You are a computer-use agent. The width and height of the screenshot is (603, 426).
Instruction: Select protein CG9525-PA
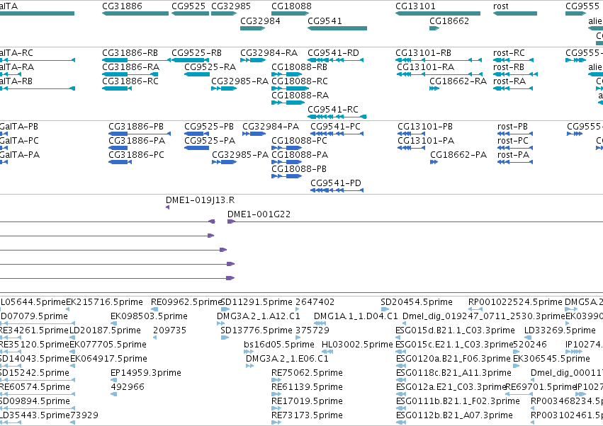(x=196, y=148)
